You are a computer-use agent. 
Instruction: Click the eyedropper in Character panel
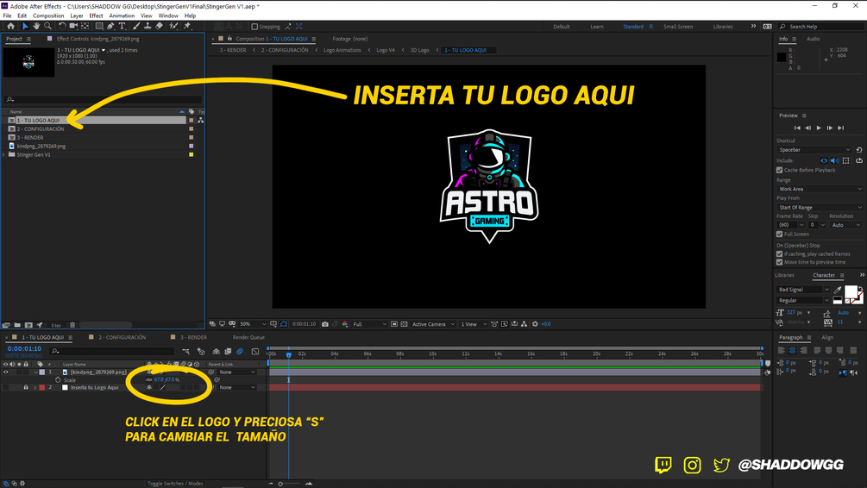(838, 290)
